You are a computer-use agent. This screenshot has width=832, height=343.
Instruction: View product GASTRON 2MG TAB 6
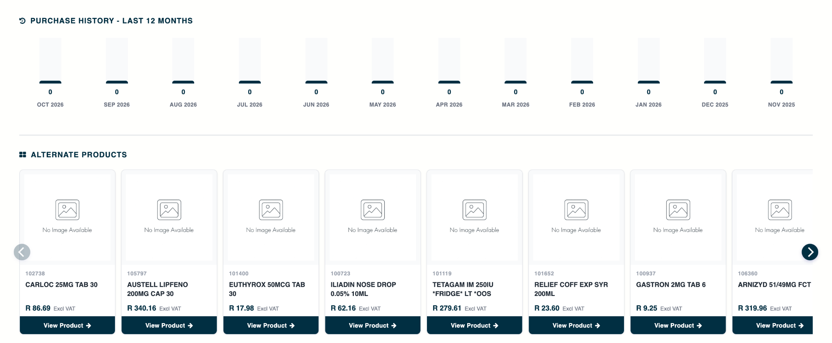tap(678, 326)
